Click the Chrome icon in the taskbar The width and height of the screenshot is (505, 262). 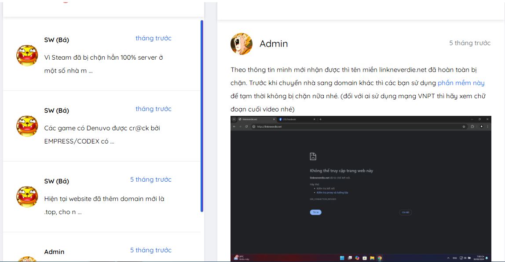tap(380, 258)
